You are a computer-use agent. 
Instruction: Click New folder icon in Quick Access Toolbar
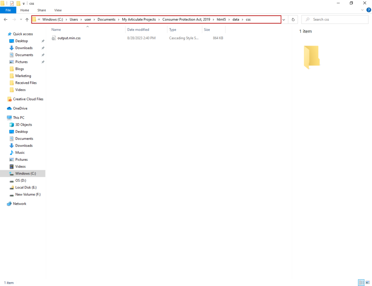click(18, 3)
